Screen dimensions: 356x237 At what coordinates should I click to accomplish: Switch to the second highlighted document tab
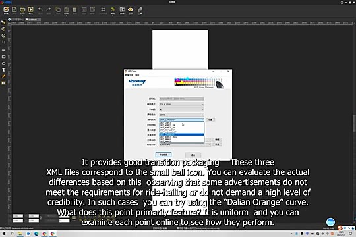[33, 20]
